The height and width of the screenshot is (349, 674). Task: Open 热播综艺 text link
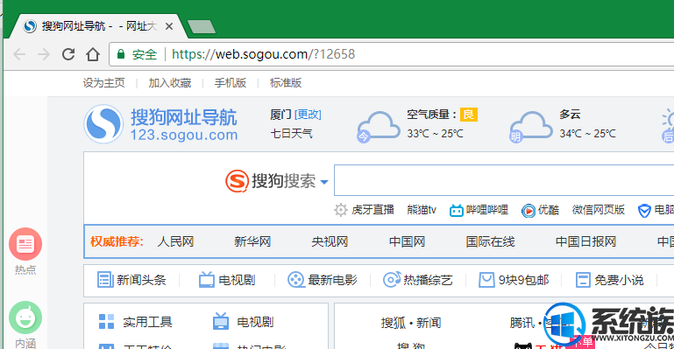(x=428, y=281)
